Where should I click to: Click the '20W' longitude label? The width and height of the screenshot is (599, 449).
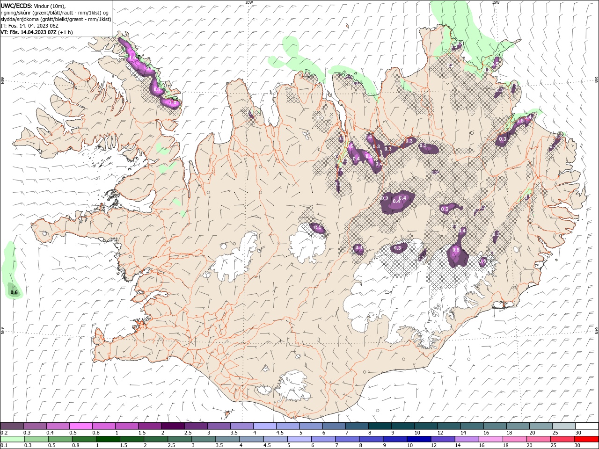[x=249, y=2]
